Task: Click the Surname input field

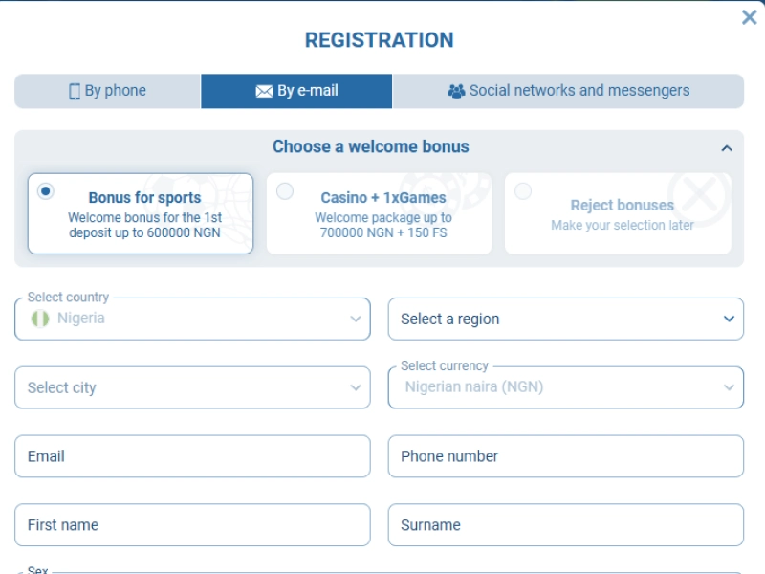Action: [565, 524]
